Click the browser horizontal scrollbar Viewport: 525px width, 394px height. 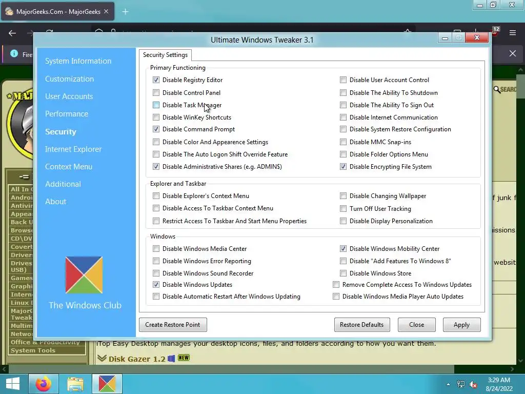[x=231, y=369]
